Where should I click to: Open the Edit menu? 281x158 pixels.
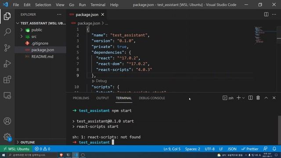27,5
